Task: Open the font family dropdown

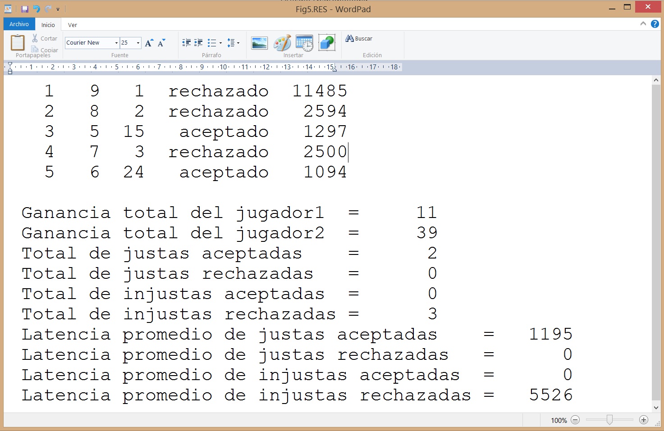Action: pos(116,42)
